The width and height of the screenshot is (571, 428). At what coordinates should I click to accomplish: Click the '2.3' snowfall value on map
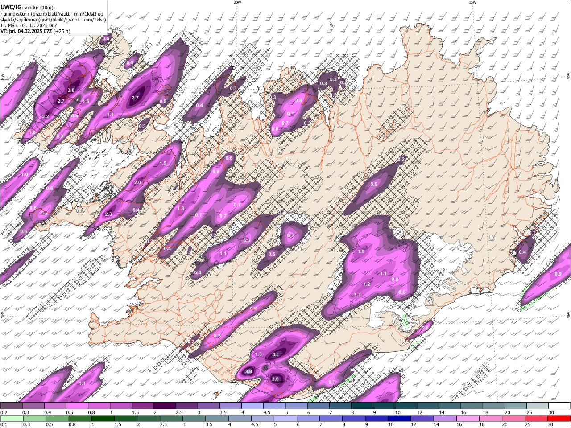coord(108,214)
